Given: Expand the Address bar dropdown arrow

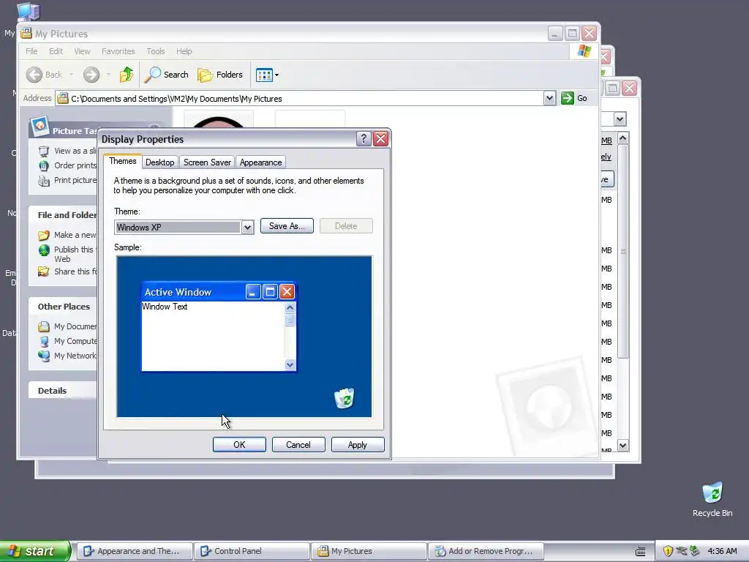Looking at the screenshot, I should (549, 98).
